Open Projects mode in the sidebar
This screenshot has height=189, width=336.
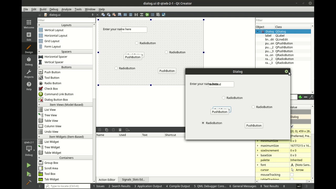29,73
